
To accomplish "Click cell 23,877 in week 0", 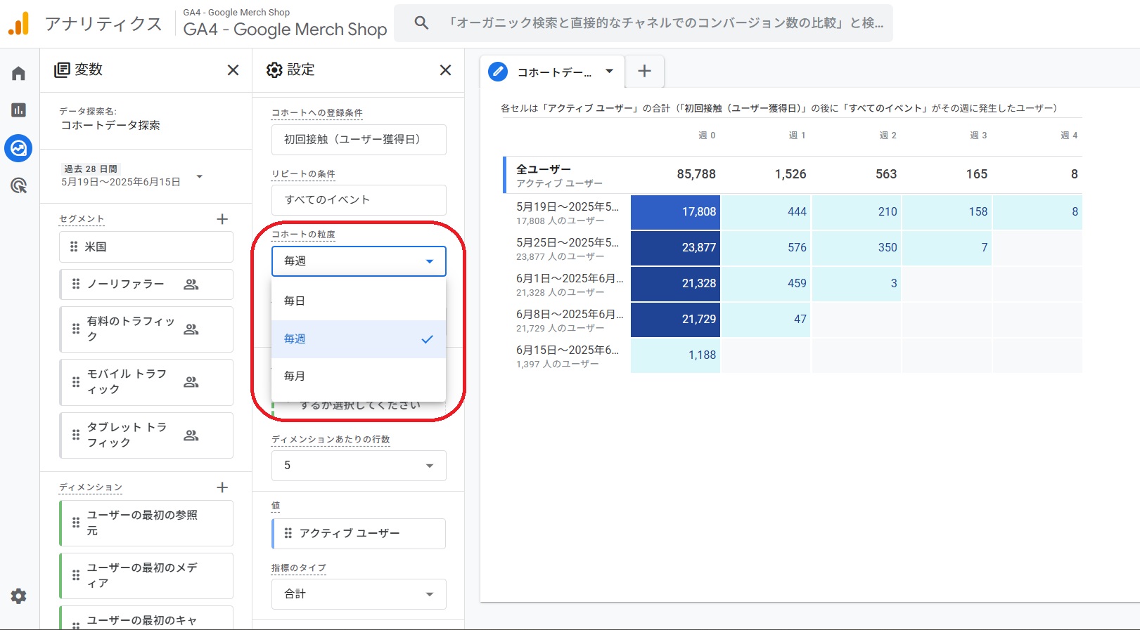I will click(675, 248).
